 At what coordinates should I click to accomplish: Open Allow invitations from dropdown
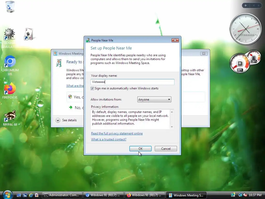coord(154,99)
